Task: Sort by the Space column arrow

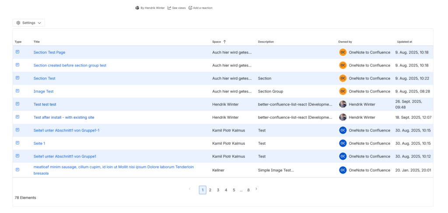Action: click(x=224, y=42)
